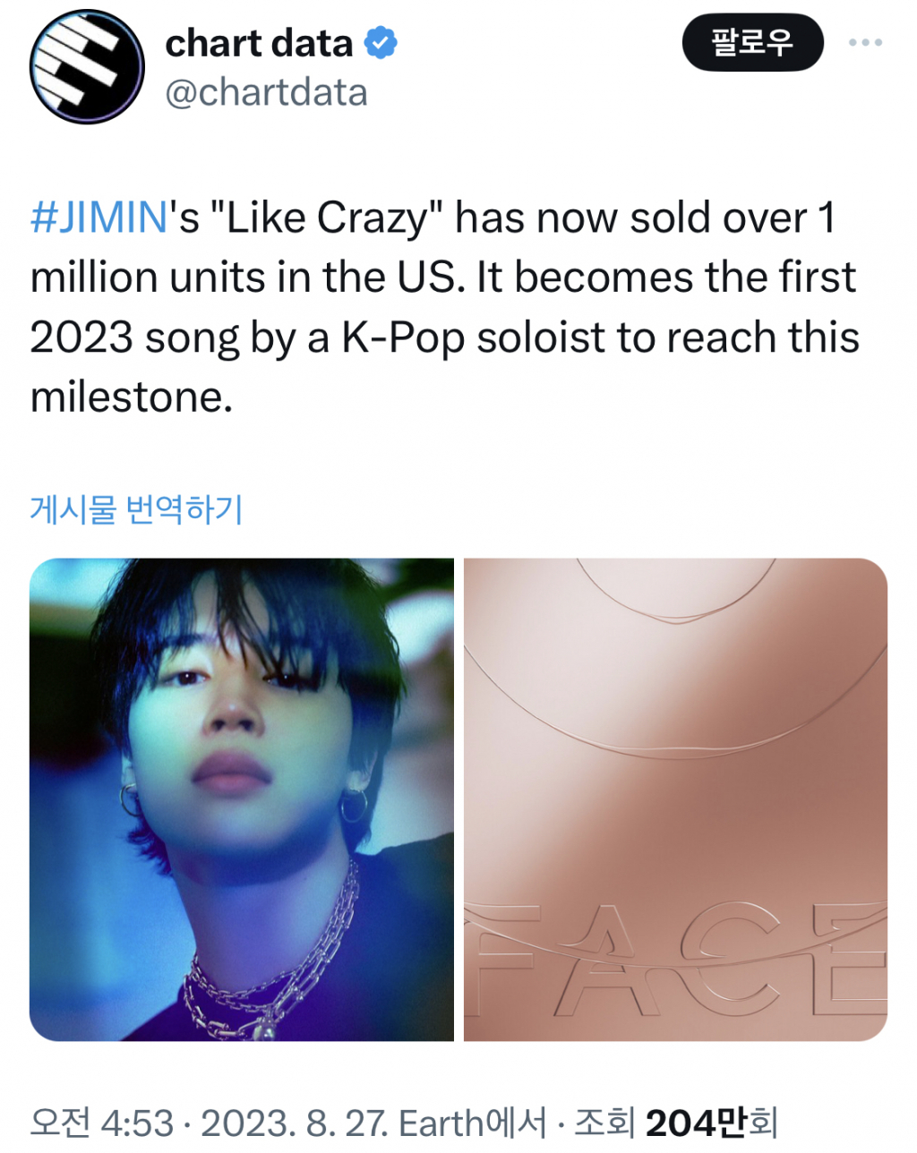
Task: Click the 오전 4:53 timestamp
Action: coord(101,1123)
